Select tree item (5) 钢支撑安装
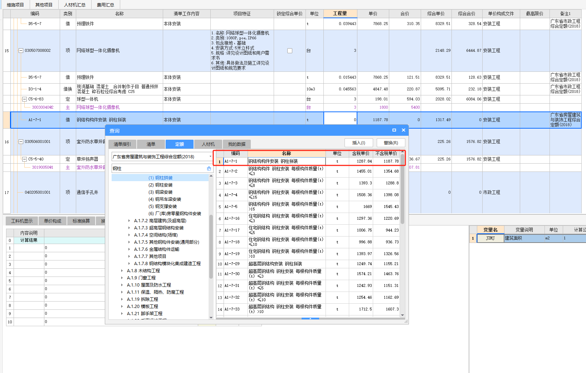Image resolution: width=586 pixels, height=373 pixels. click(x=162, y=207)
